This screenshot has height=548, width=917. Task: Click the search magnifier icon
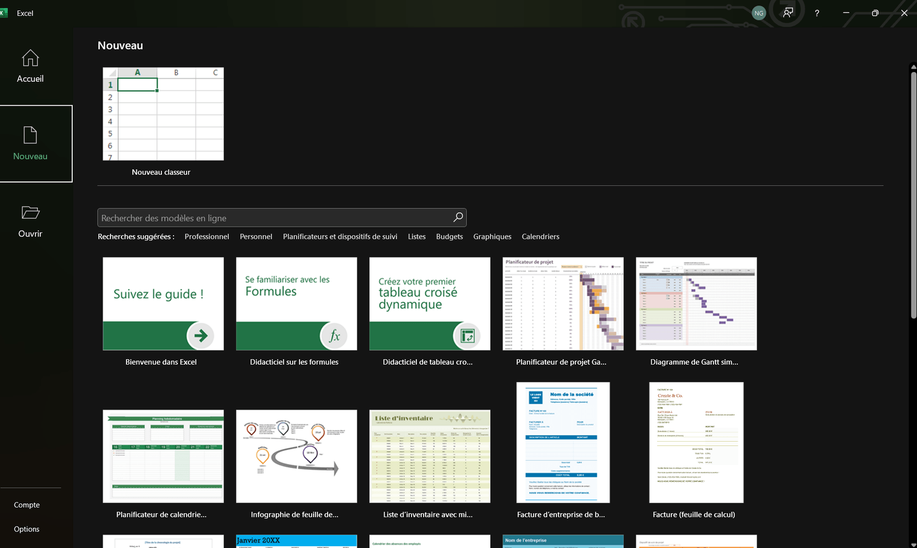(x=458, y=217)
